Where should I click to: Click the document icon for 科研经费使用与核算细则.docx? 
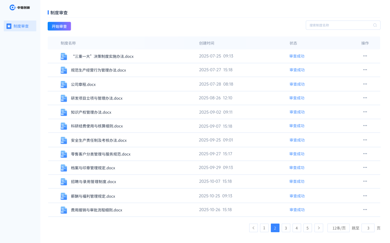pos(64,126)
